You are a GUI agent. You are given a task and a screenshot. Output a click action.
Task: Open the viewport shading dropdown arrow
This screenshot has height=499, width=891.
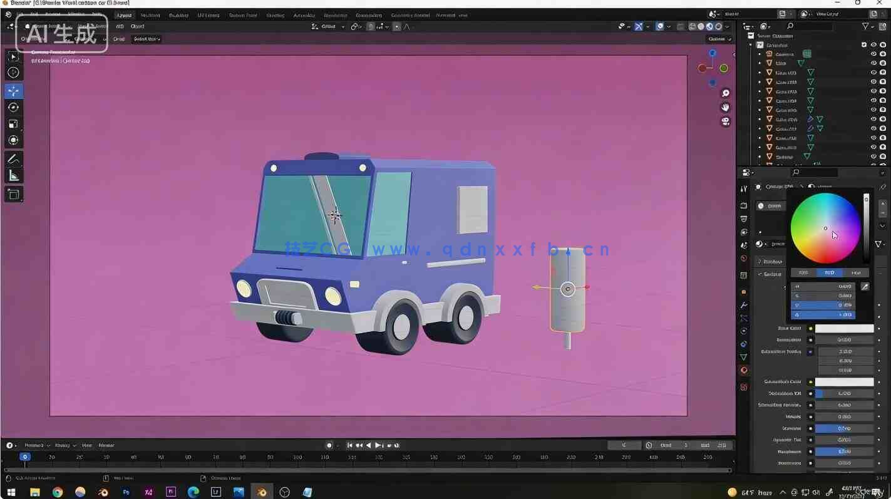click(x=728, y=26)
